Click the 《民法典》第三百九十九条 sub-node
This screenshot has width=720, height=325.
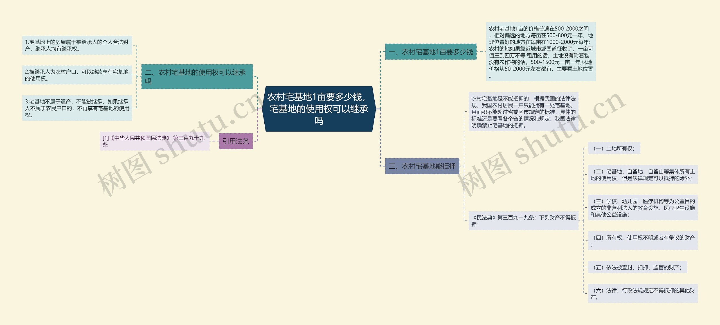(523, 221)
